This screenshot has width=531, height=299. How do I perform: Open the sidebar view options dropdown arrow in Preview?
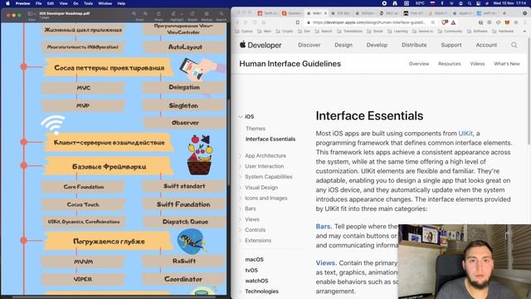click(x=35, y=14)
